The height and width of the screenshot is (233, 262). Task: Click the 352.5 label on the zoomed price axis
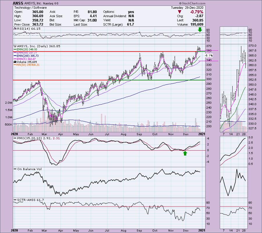[252, 80]
